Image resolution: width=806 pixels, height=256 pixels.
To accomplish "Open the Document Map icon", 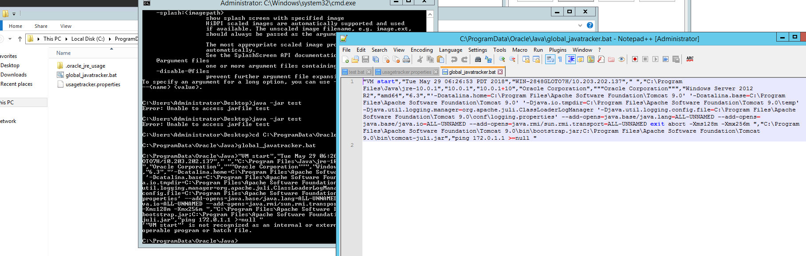I will [x=591, y=59].
